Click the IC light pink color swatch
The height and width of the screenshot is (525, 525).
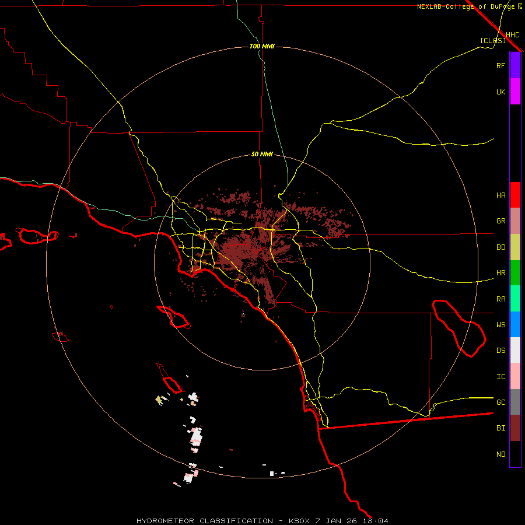pyautogui.click(x=515, y=376)
